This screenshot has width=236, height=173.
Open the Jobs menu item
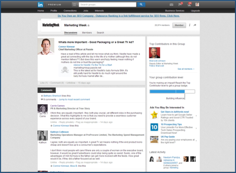tap(85, 11)
